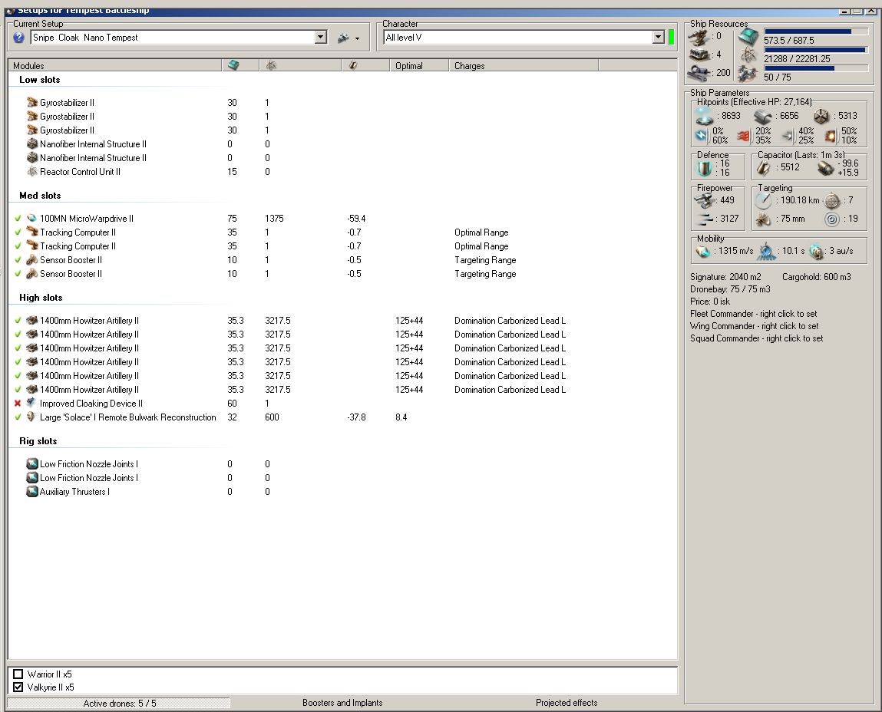
Task: Sort by the Charges column header
Action: pyautogui.click(x=524, y=66)
